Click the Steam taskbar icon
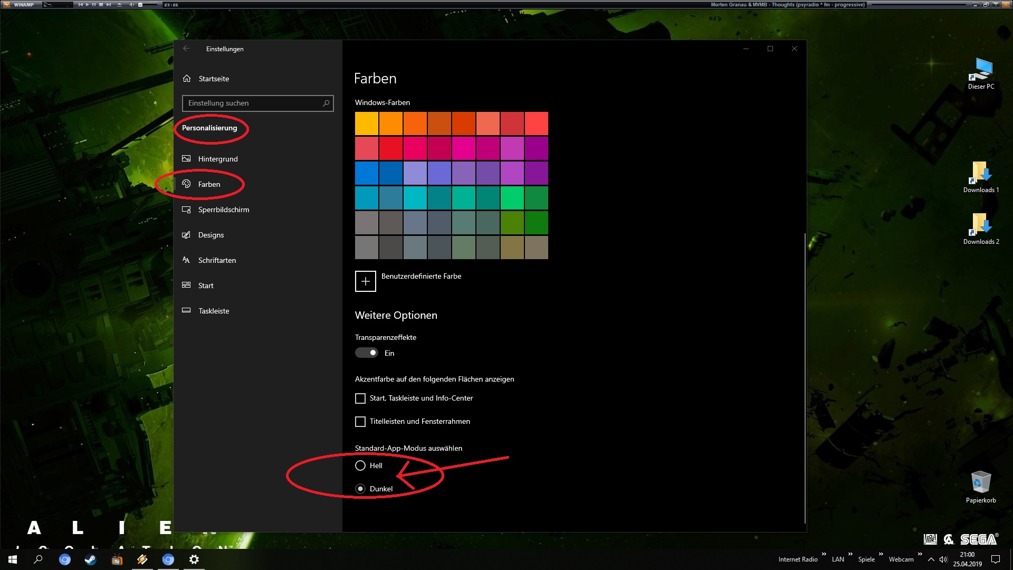This screenshot has width=1013, height=570. (x=90, y=559)
